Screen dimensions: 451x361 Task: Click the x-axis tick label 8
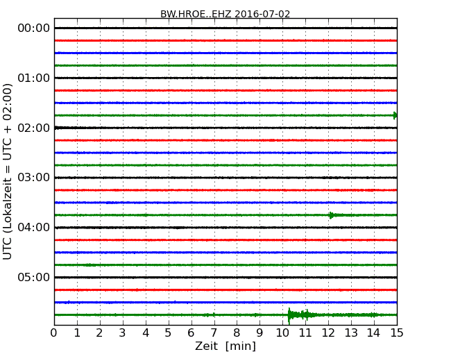coord(237,333)
